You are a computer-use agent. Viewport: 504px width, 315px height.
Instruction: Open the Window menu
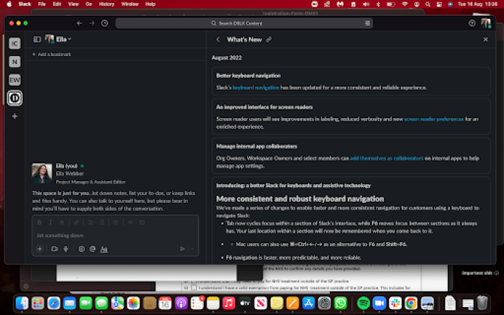(130, 4)
